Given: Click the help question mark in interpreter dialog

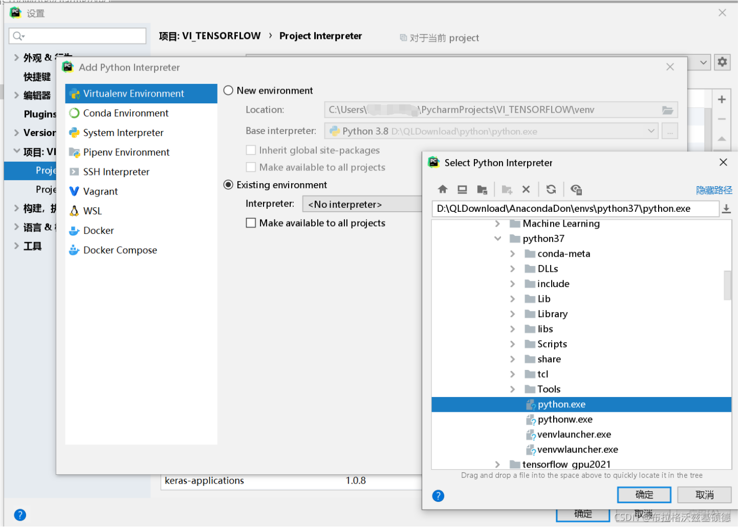Looking at the screenshot, I should coord(438,495).
